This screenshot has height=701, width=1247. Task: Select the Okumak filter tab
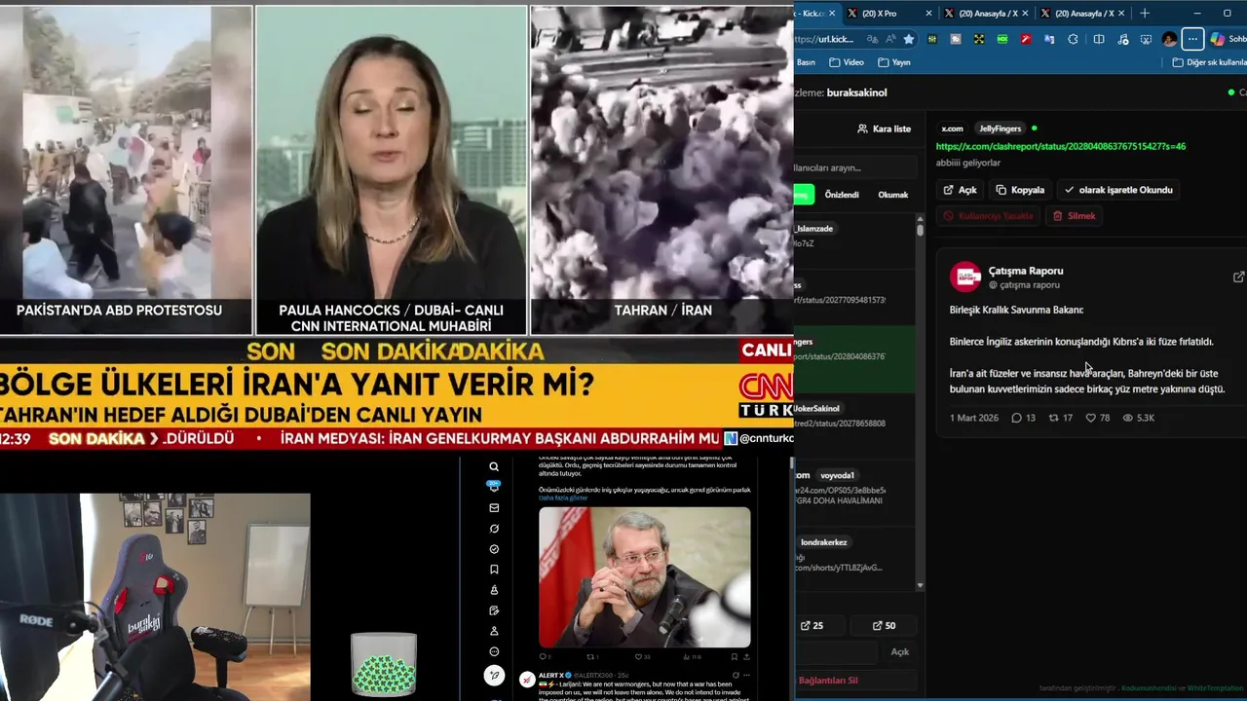(x=893, y=195)
